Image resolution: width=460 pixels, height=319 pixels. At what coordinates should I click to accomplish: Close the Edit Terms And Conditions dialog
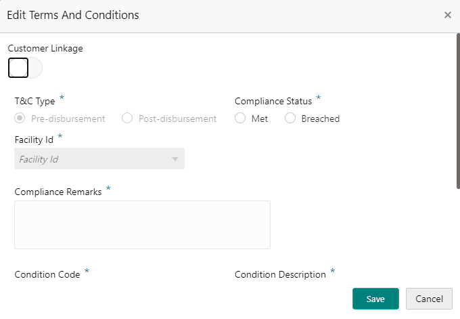[x=447, y=15]
